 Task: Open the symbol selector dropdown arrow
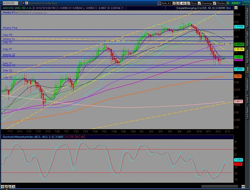(20, 3)
